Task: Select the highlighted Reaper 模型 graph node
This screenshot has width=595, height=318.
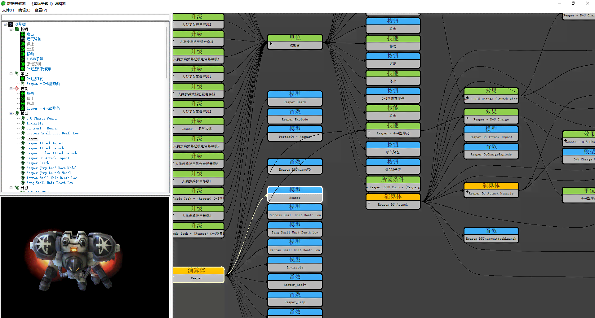Action: tap(295, 194)
